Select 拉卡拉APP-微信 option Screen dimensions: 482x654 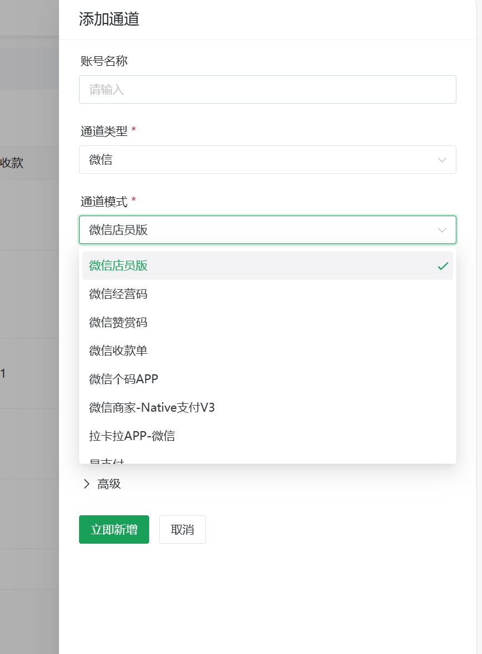coord(268,436)
